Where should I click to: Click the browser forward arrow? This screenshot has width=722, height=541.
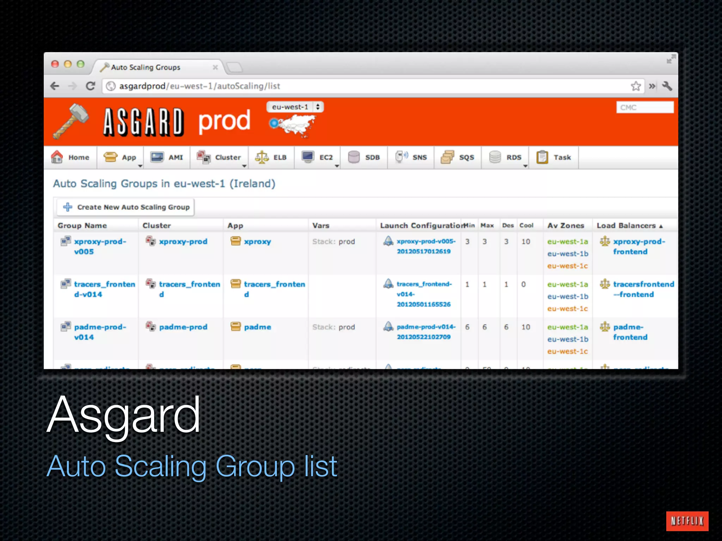73,86
